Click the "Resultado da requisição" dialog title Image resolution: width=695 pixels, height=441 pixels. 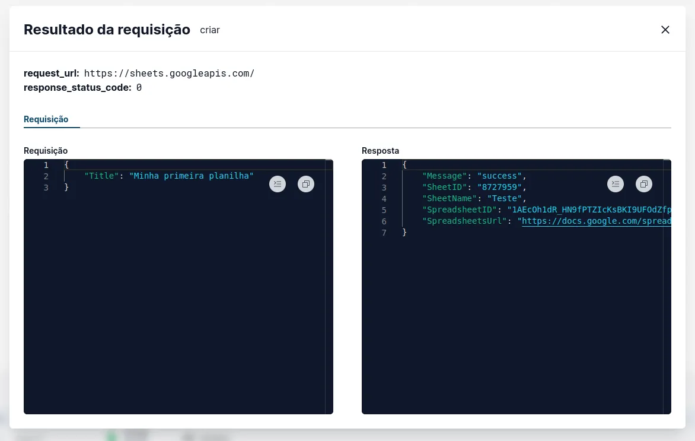(x=107, y=30)
